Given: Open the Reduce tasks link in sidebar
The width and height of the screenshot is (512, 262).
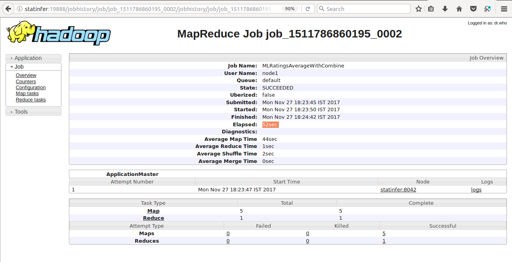Looking at the screenshot, I should 31,100.
